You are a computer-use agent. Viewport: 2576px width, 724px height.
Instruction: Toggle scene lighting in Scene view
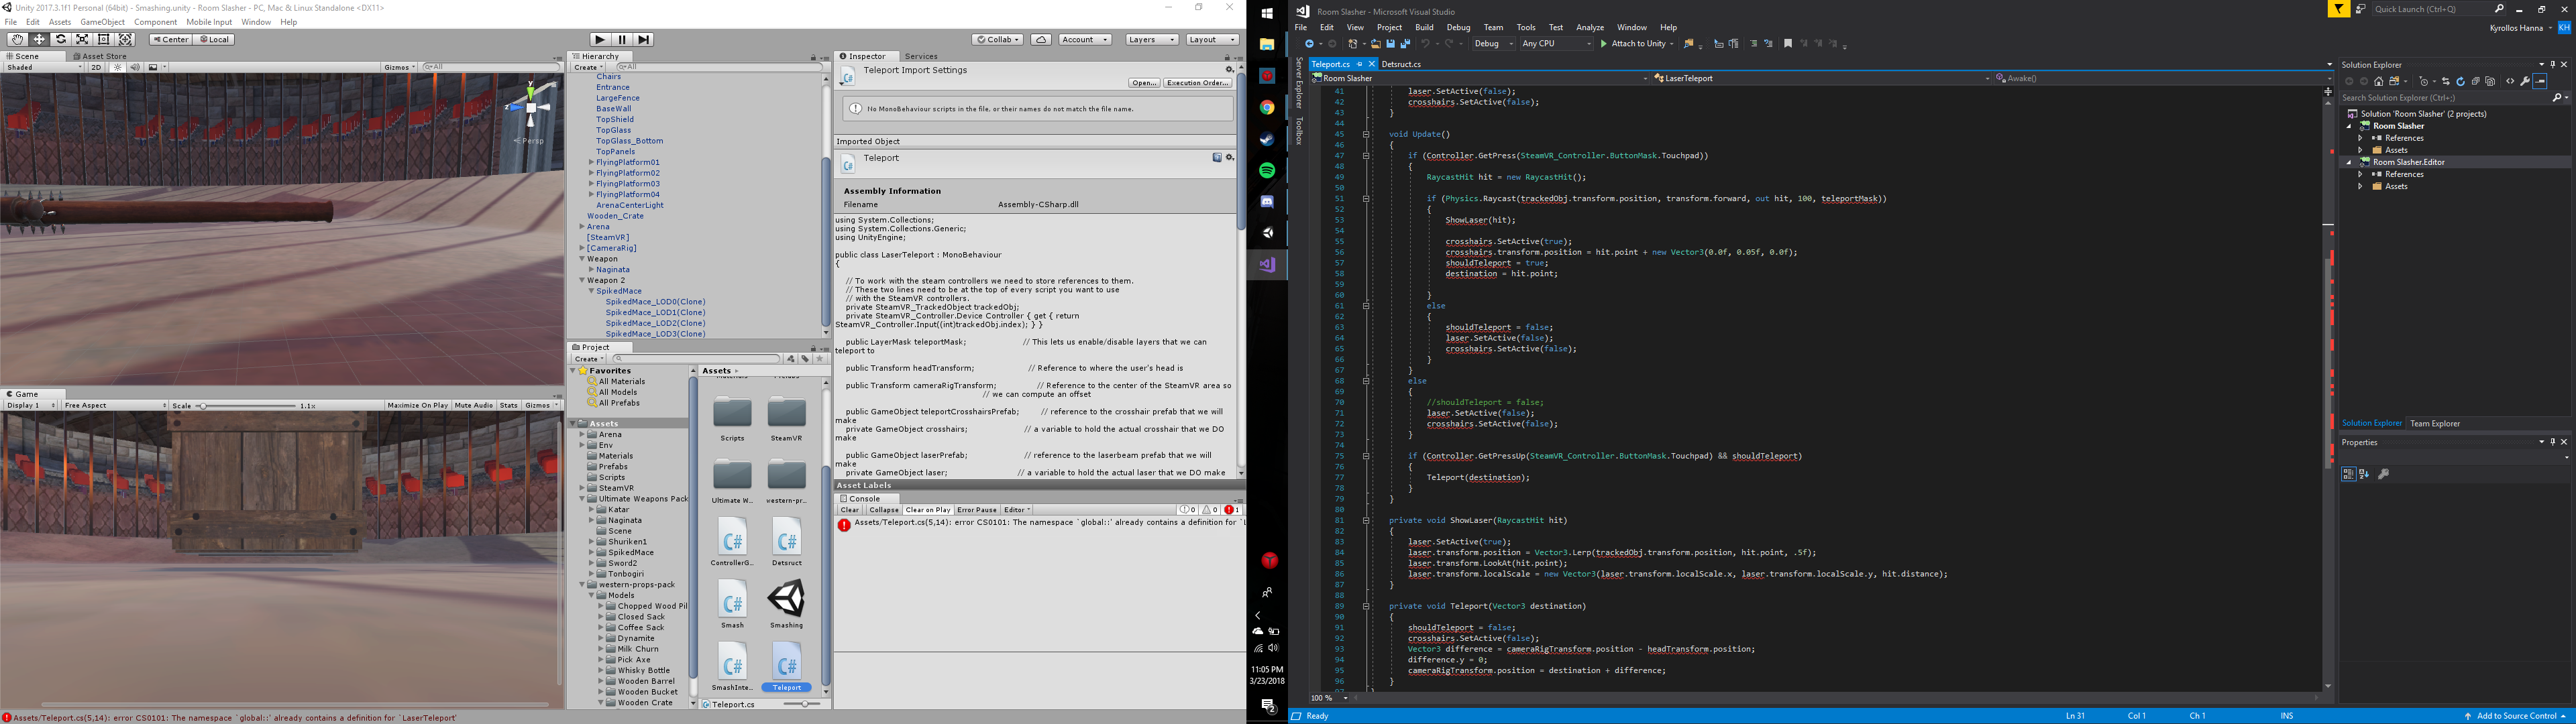[118, 68]
